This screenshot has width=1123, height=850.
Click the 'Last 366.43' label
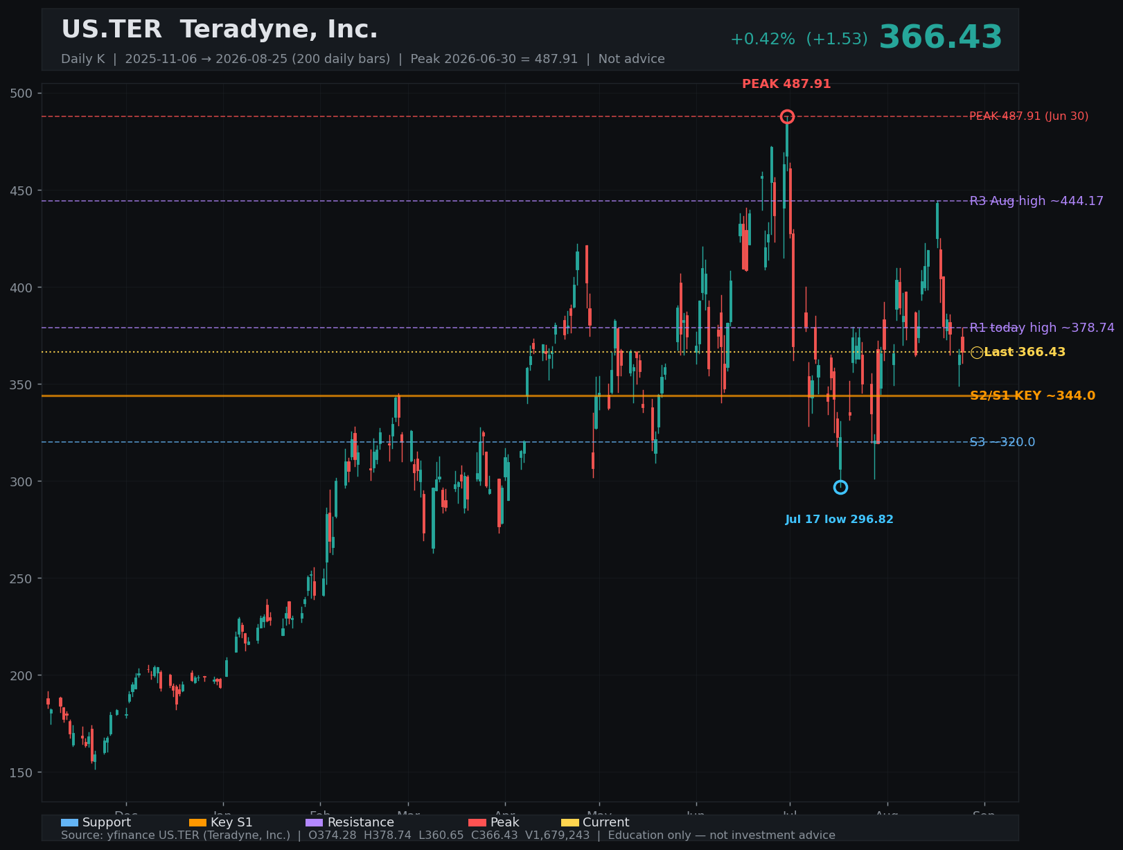tap(1025, 352)
